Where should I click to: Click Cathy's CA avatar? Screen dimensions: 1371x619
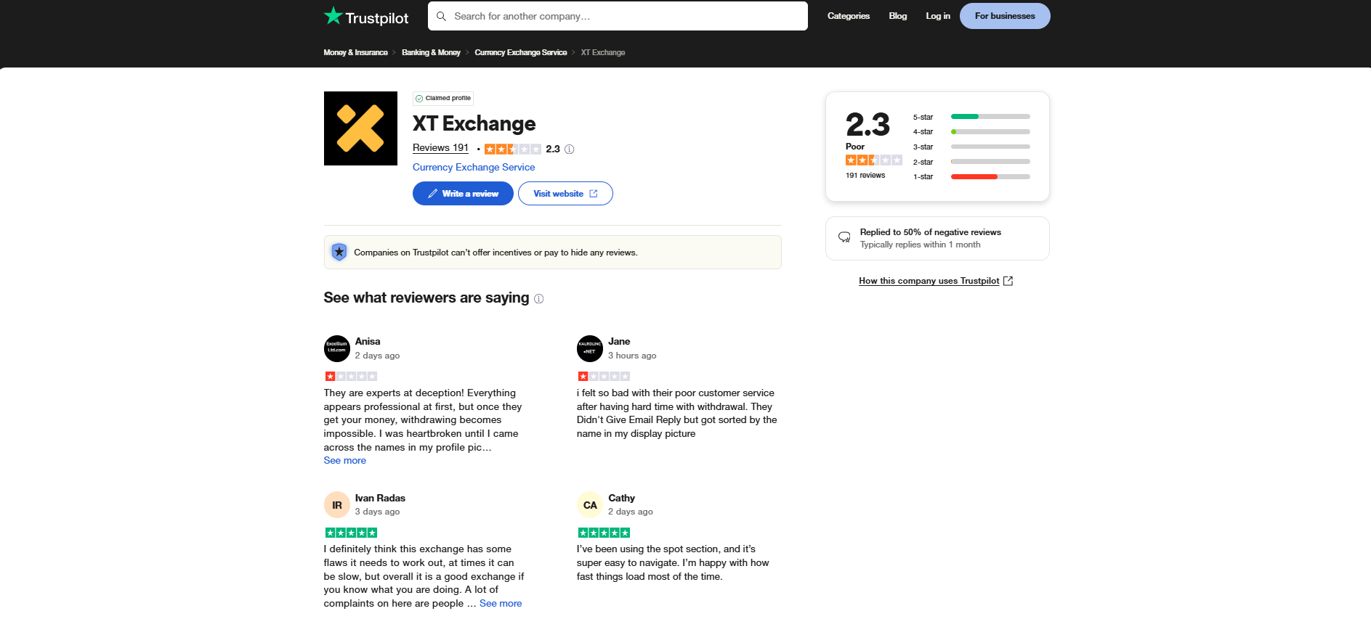[x=590, y=505]
